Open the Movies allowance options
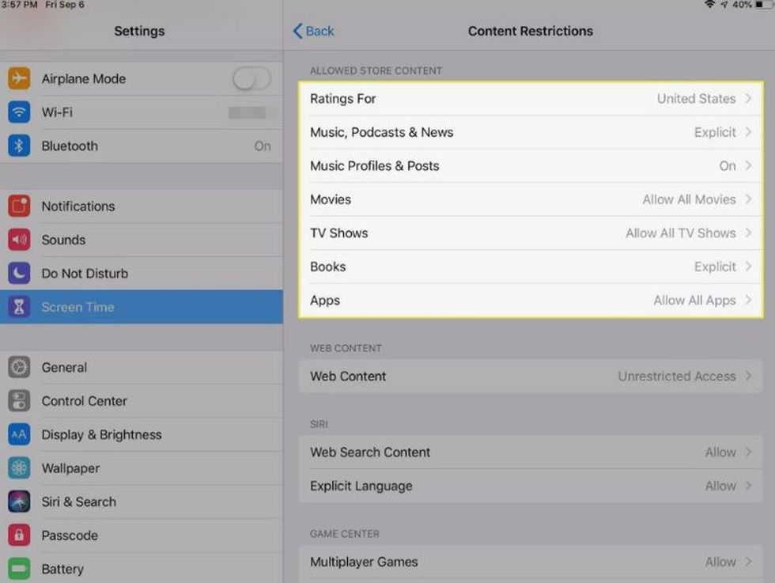 530,199
